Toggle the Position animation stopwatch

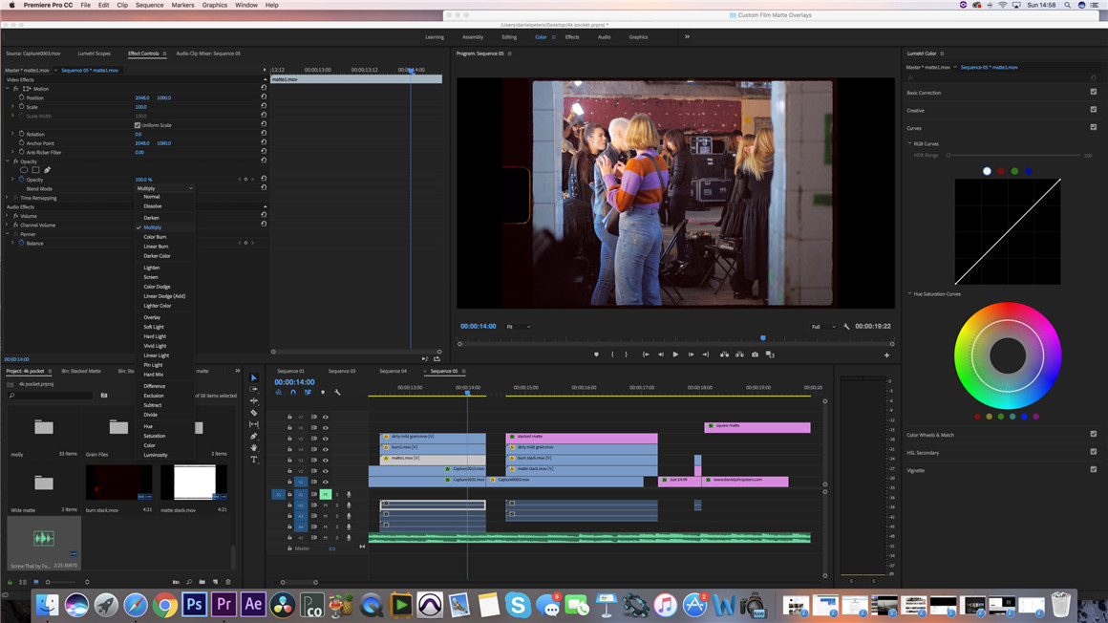[x=22, y=97]
